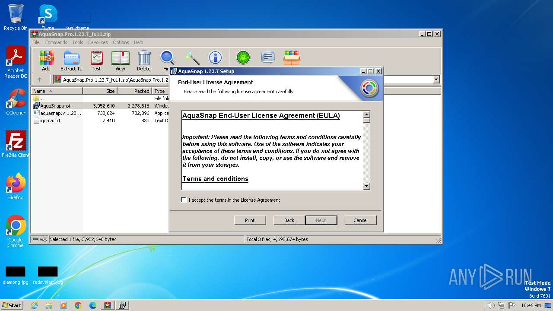
Task: Click the WinRAR taskbar button
Action: [108, 305]
